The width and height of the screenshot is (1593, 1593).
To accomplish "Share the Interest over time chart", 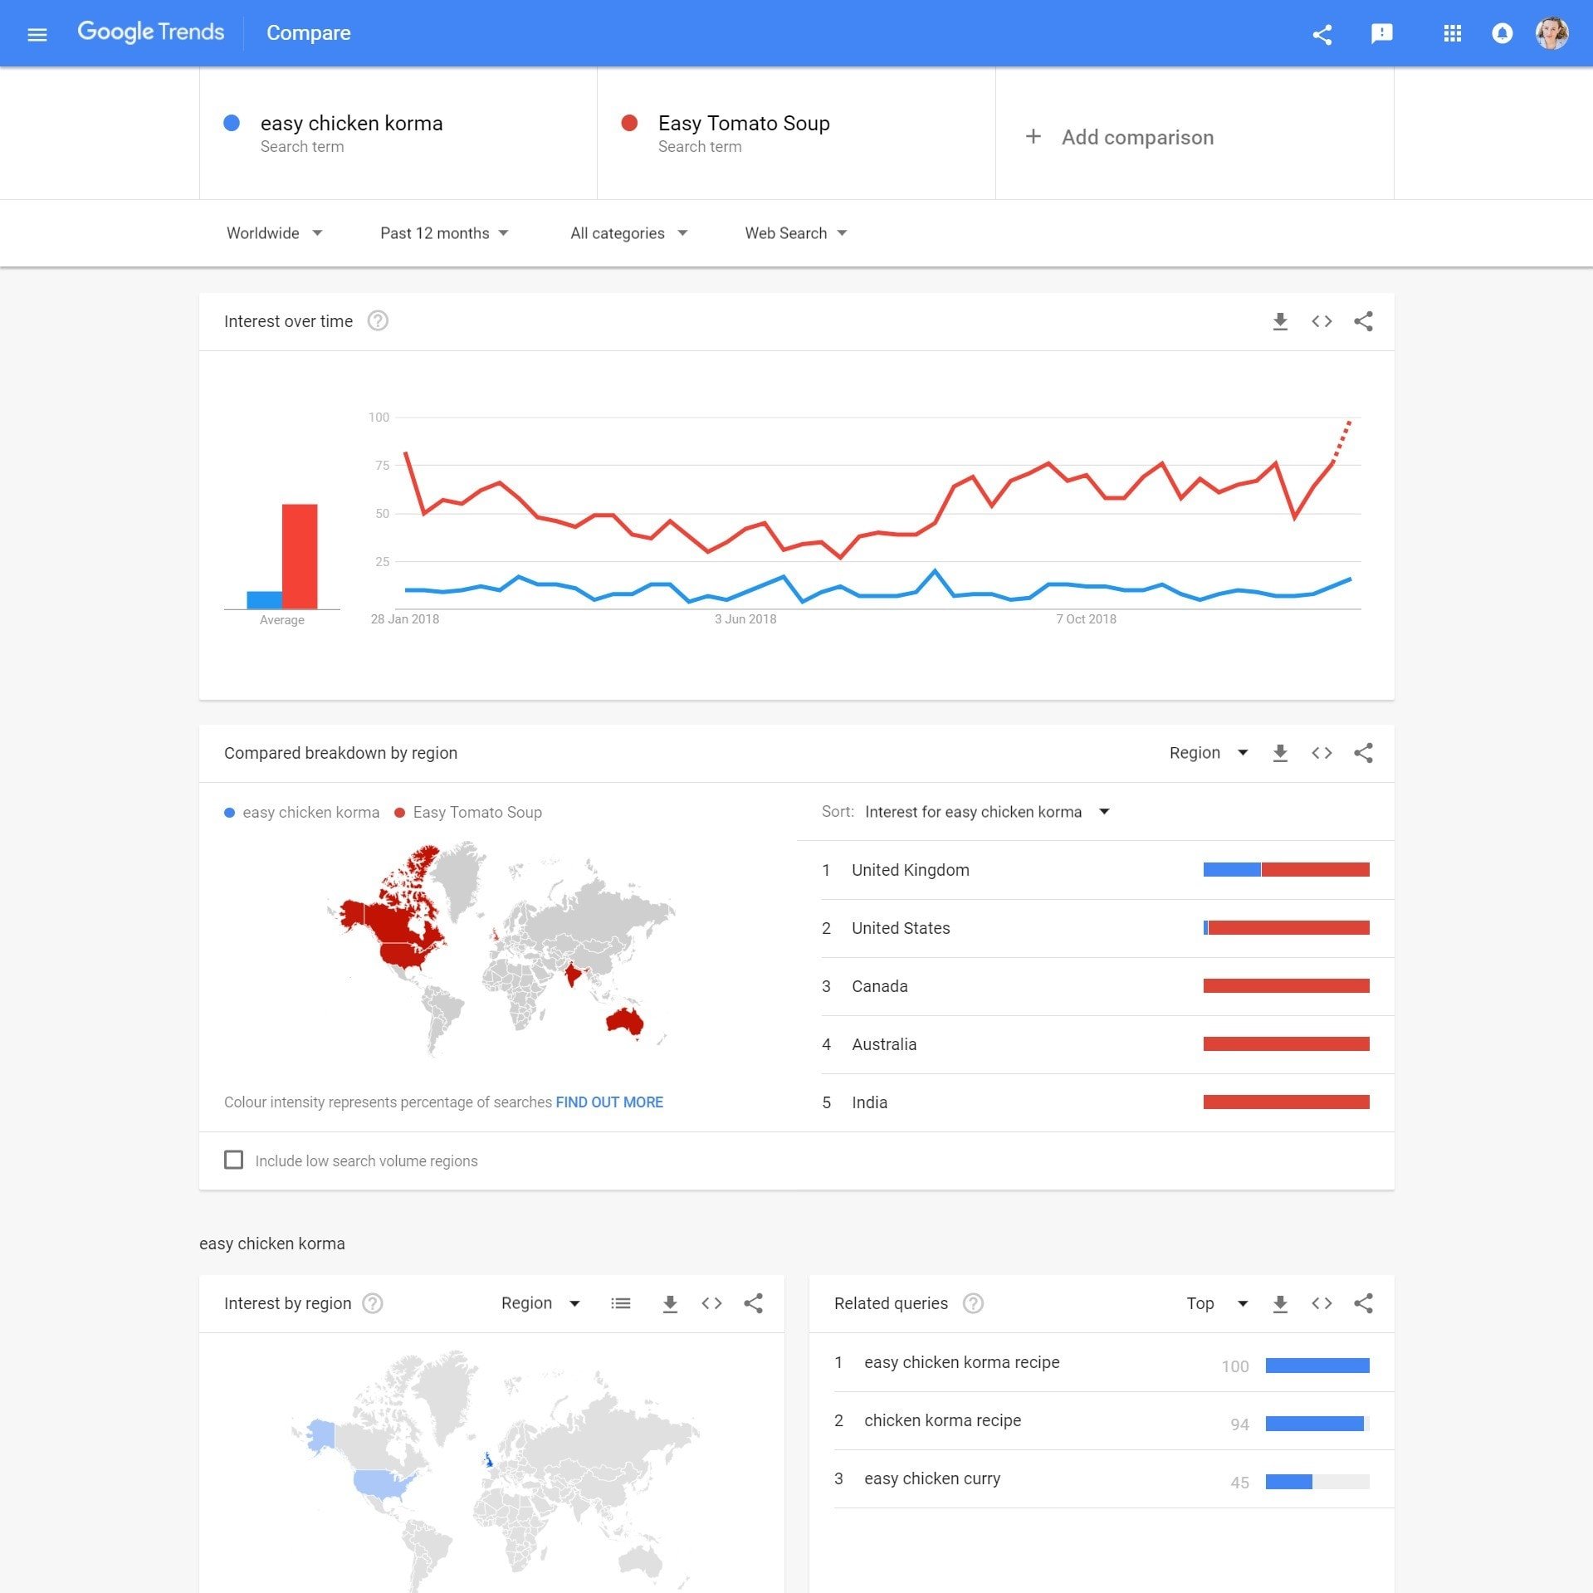I will pos(1363,321).
